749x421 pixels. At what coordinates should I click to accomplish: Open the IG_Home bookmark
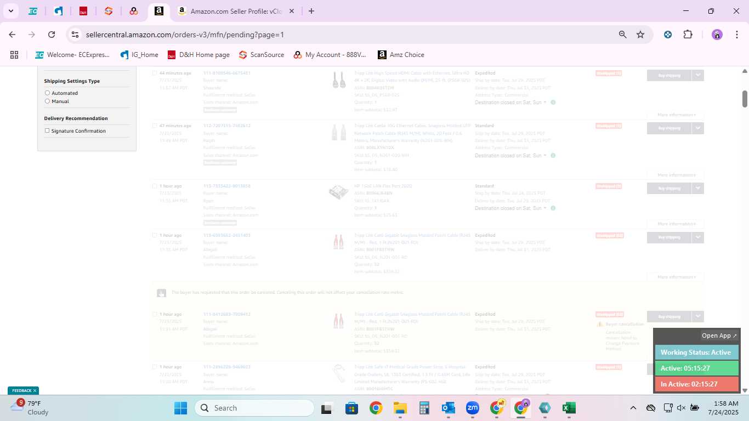tap(139, 55)
